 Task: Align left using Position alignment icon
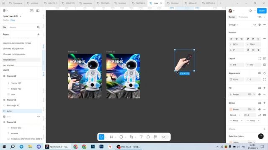coord(231,39)
